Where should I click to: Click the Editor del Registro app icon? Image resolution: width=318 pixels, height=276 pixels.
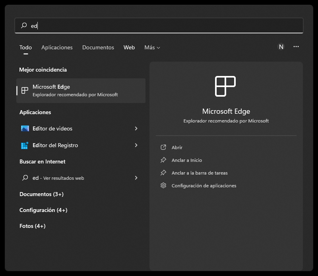point(25,145)
